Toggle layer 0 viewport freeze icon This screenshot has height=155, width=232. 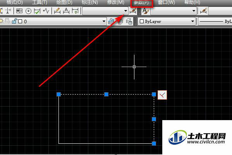pyautogui.click(x=7, y=21)
